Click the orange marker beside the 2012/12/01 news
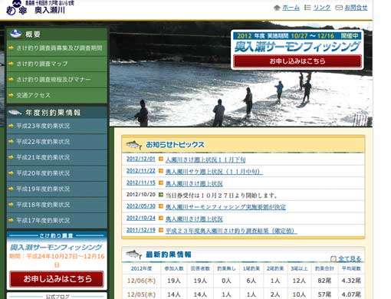391x299 pixels. 161,159
